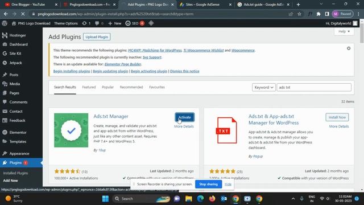Click Begin installing plugins link
Viewport: 364px width, 205px height.
(x=72, y=71)
